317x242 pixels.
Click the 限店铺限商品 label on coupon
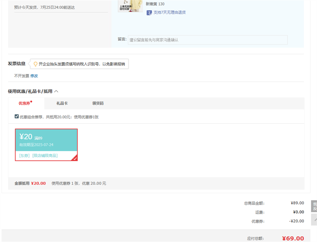[x=45, y=156]
